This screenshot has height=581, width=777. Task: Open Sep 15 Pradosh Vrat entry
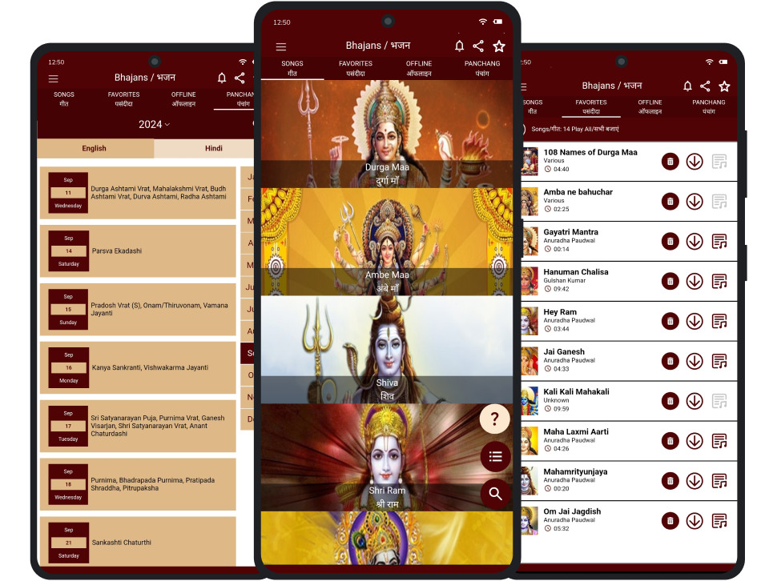tap(138, 309)
